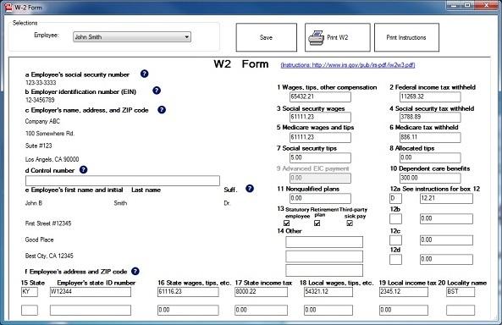Click the W-2 Form app icon in title bar
This screenshot has width=502, height=325.
click(8, 7)
